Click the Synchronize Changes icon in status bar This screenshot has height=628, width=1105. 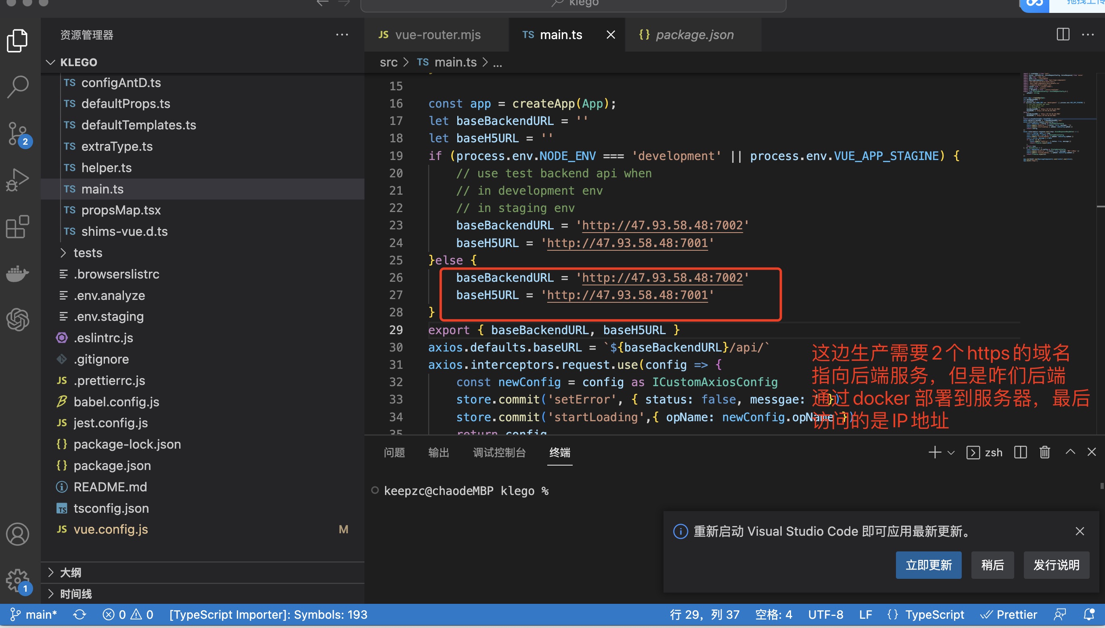click(x=80, y=614)
